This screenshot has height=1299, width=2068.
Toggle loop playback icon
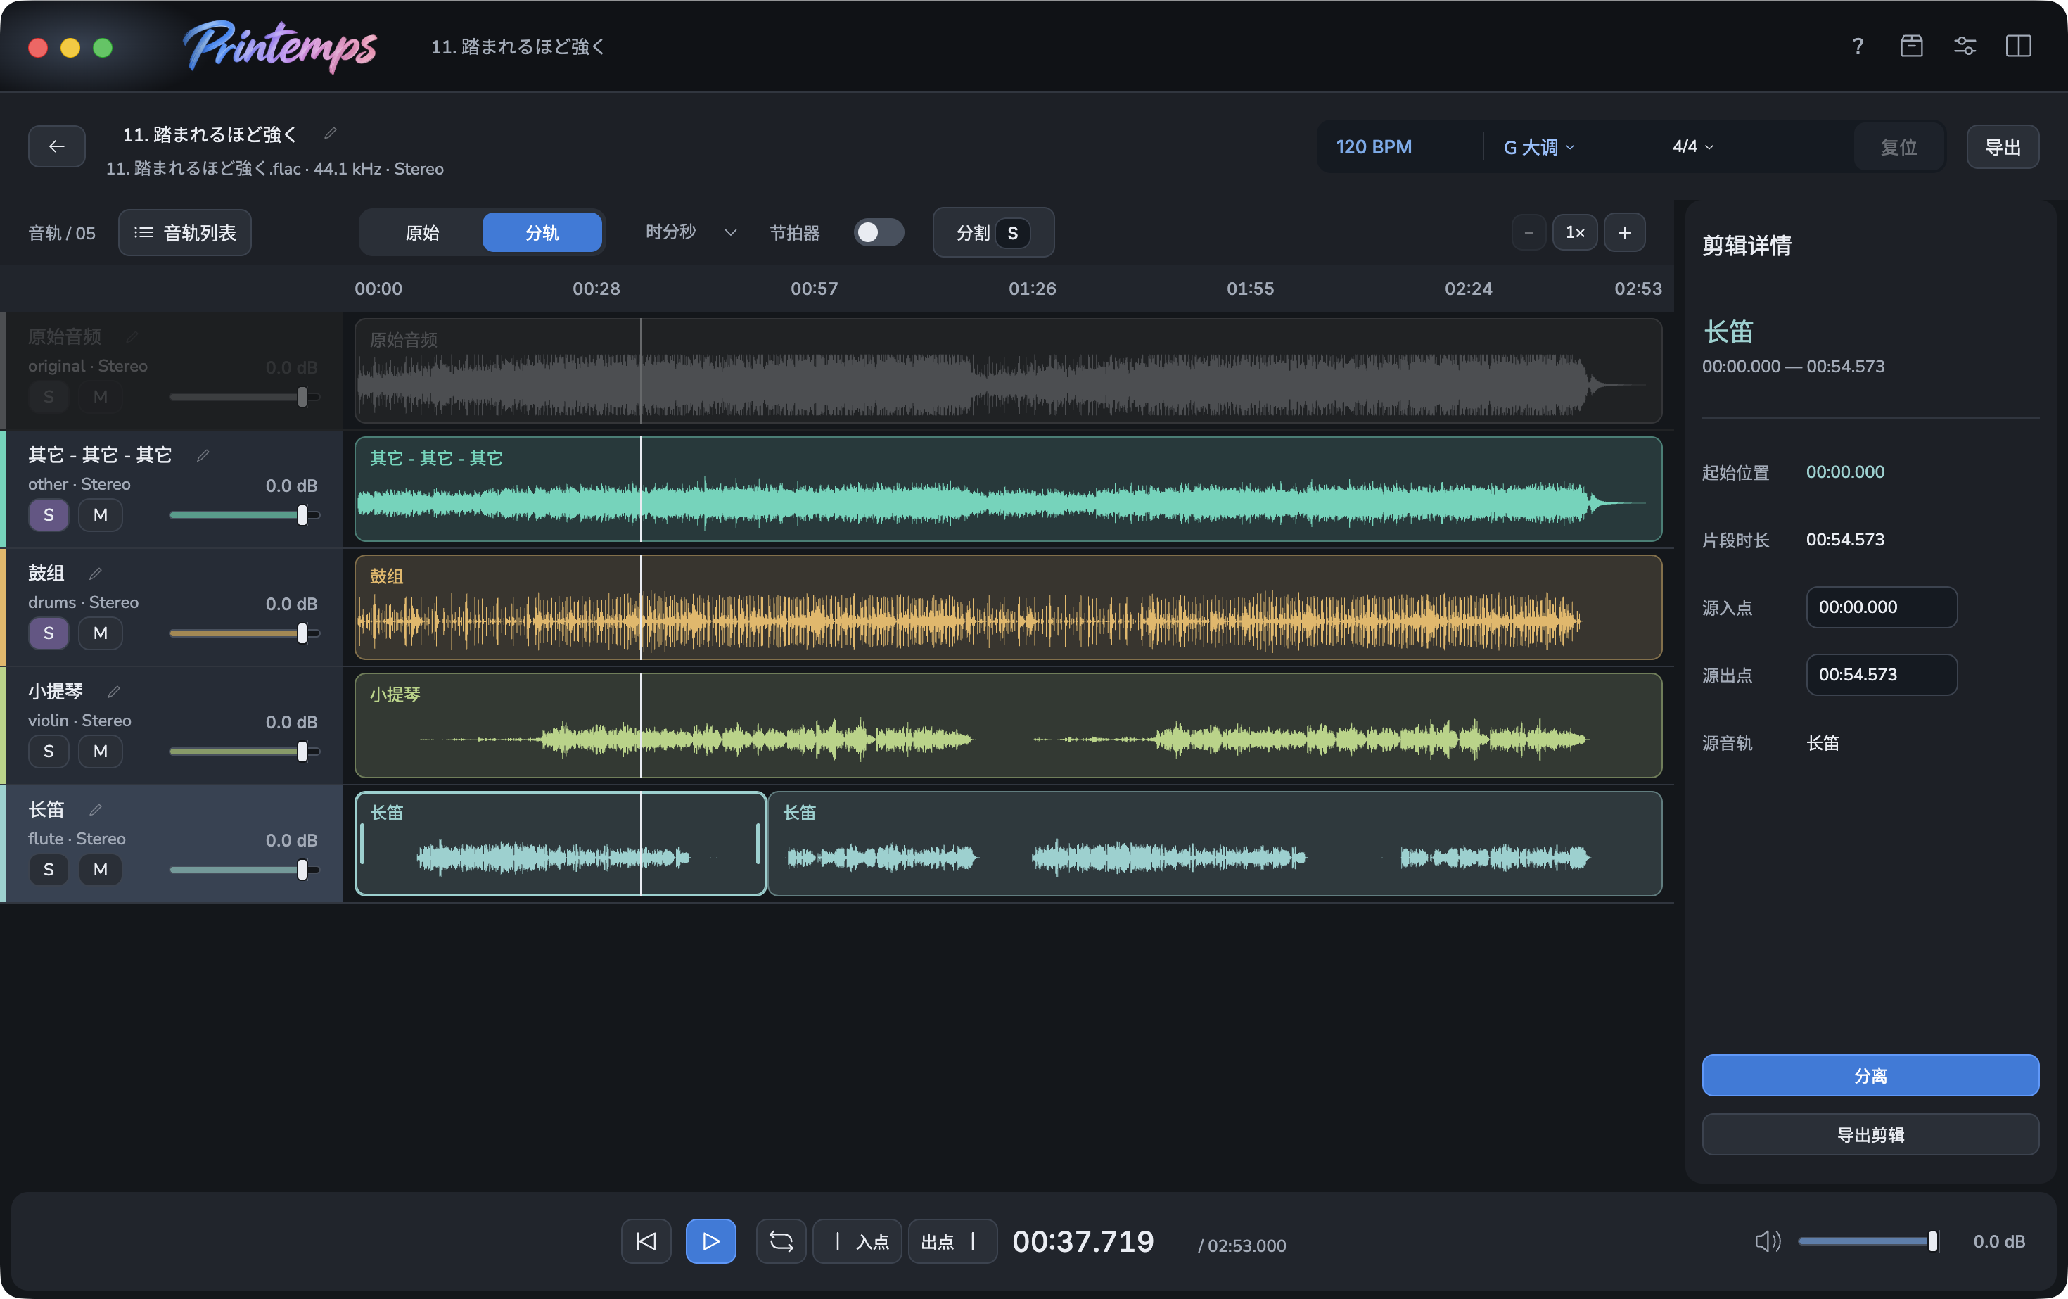tap(781, 1241)
